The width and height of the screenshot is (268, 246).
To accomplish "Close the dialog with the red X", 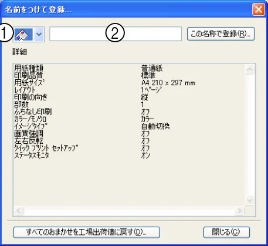I will (x=259, y=9).
